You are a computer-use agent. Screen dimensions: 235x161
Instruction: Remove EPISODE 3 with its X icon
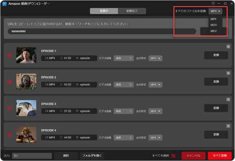pyautogui.click(x=228, y=99)
